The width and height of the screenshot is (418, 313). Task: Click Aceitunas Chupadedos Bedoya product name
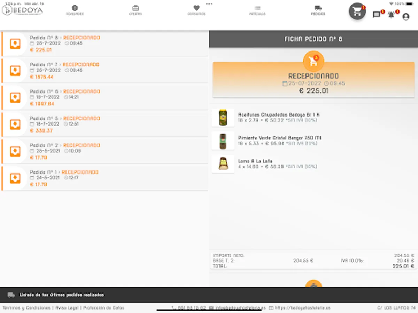(279, 114)
